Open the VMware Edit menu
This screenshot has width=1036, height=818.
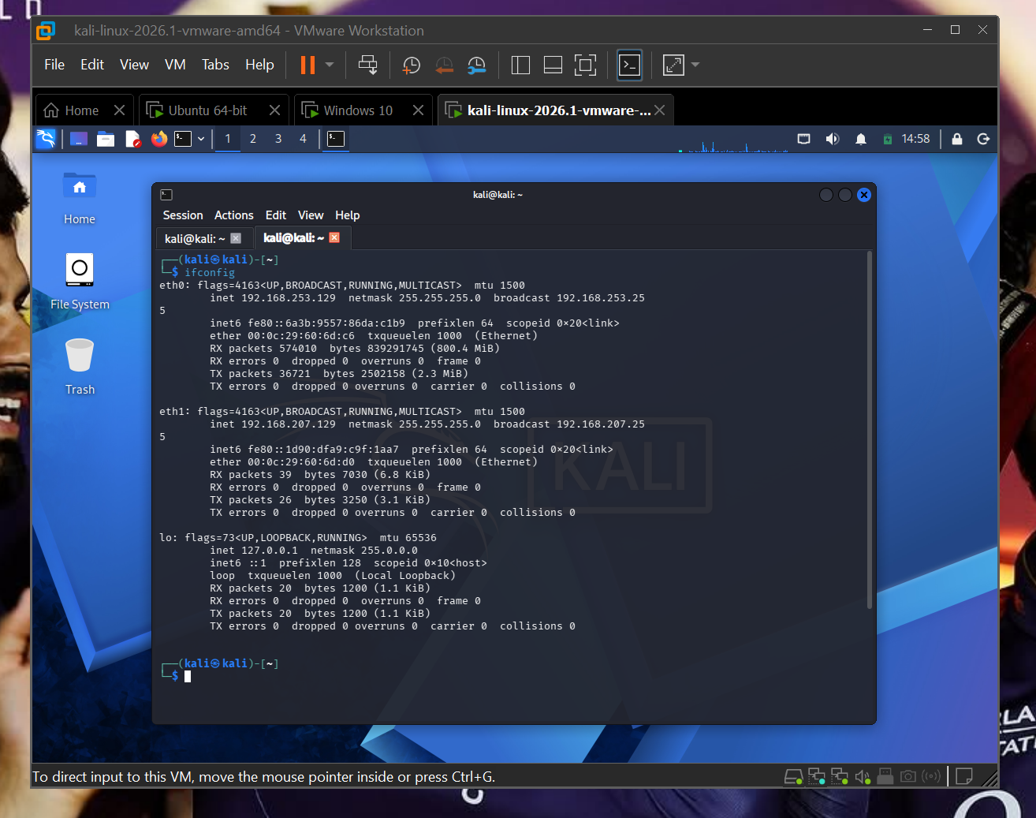[x=92, y=65]
